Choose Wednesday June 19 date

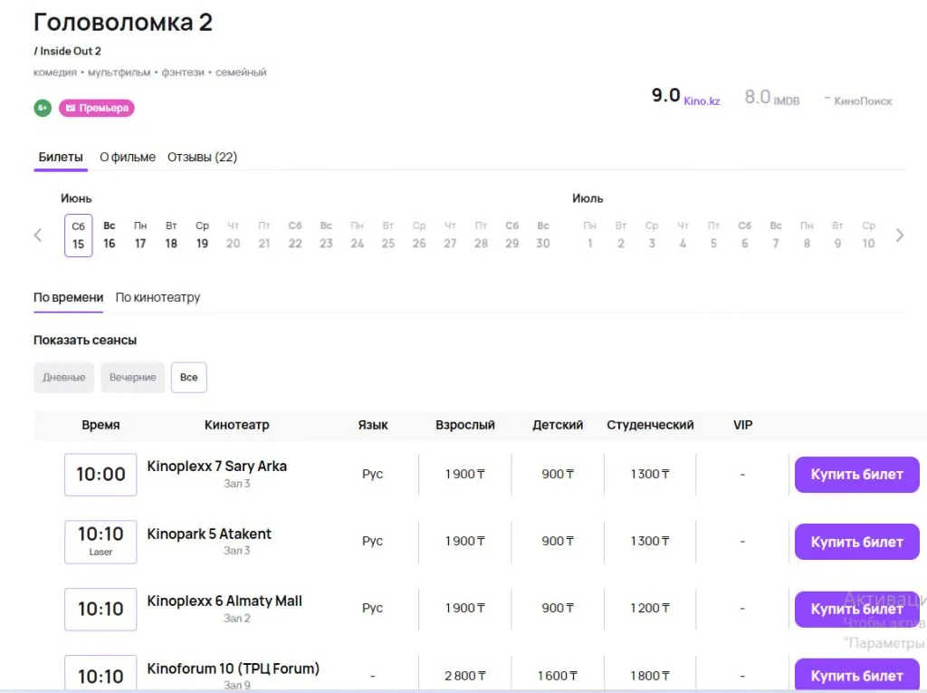pos(202,236)
